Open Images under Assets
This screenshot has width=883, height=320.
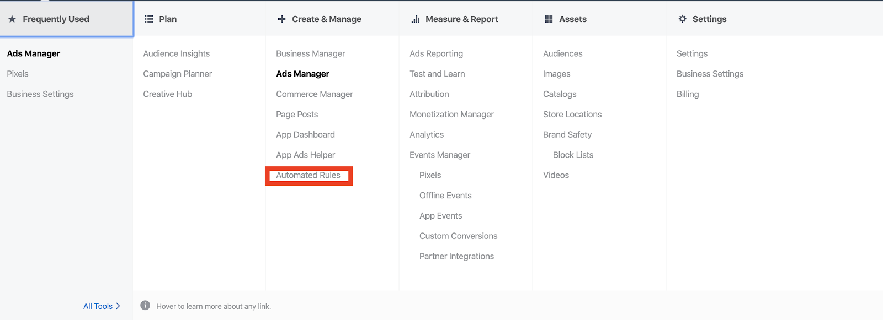pos(557,74)
